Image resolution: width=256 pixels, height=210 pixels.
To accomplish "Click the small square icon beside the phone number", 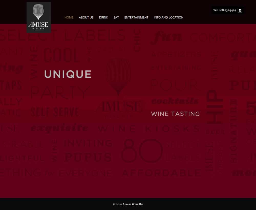I will (x=240, y=10).
